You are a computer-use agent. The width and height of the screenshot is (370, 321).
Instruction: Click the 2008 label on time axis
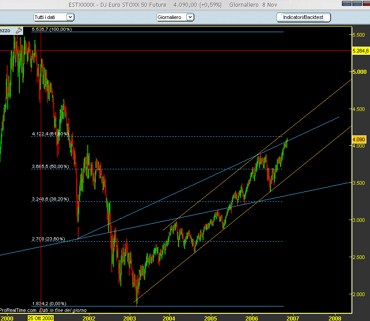335,318
